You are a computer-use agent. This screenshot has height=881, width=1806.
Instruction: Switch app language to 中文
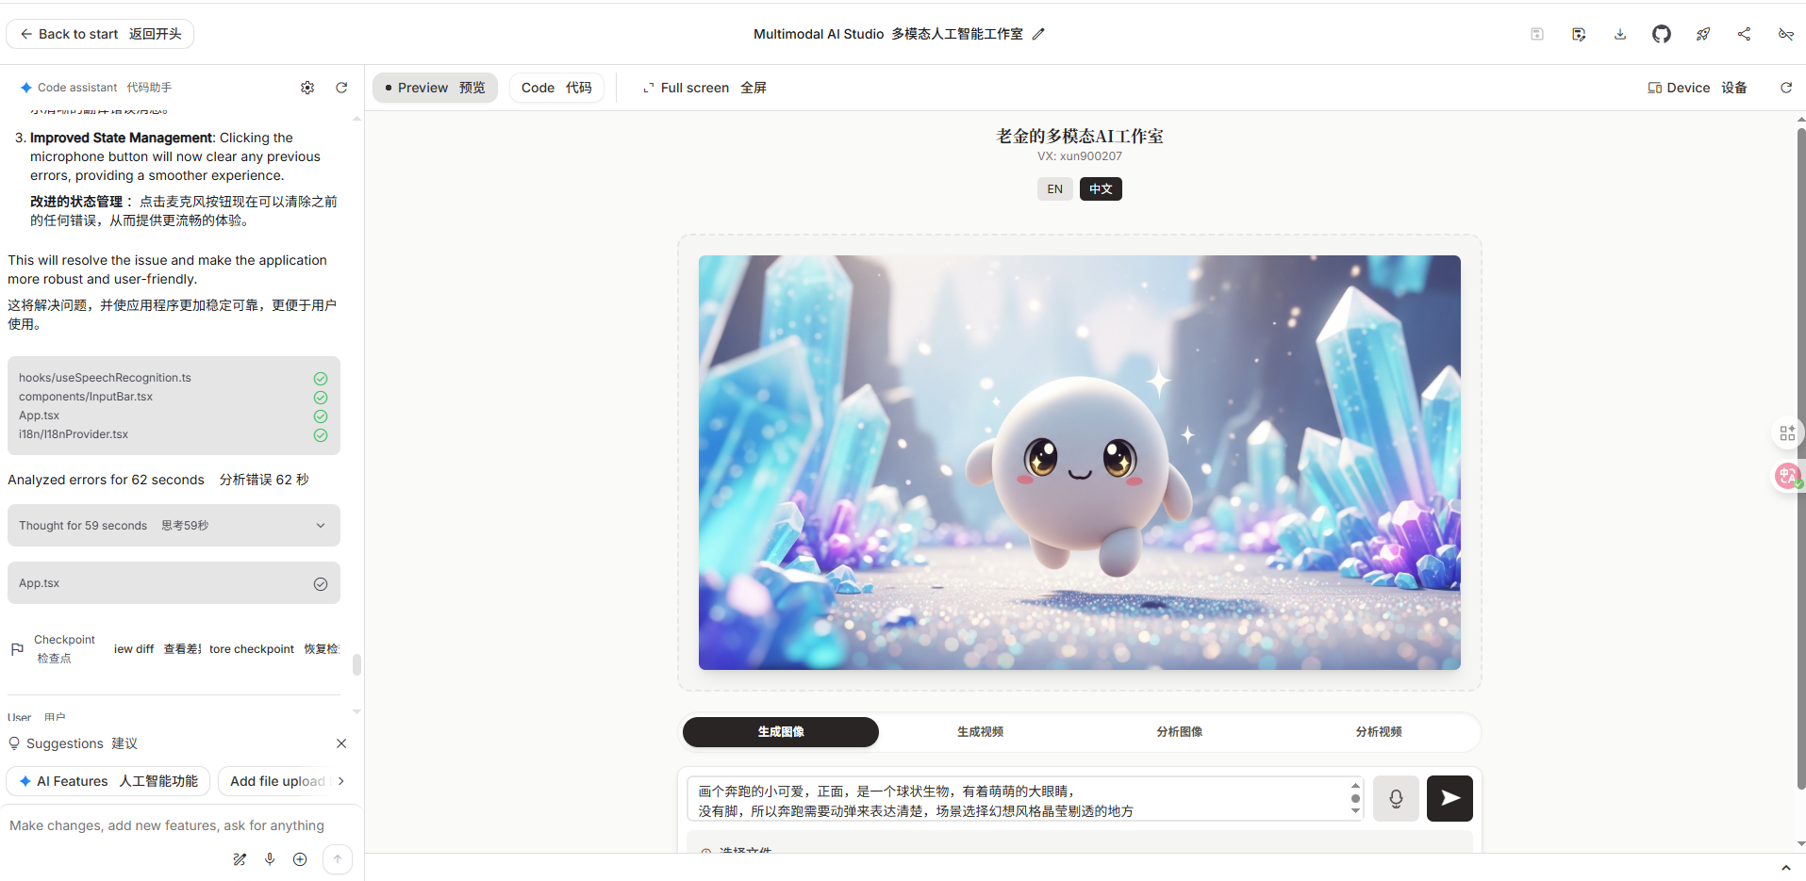[x=1101, y=189]
